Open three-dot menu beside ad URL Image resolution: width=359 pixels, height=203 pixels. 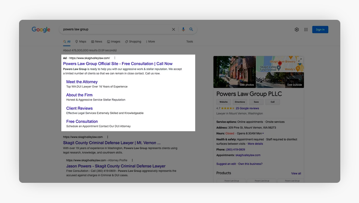(x=115, y=58)
